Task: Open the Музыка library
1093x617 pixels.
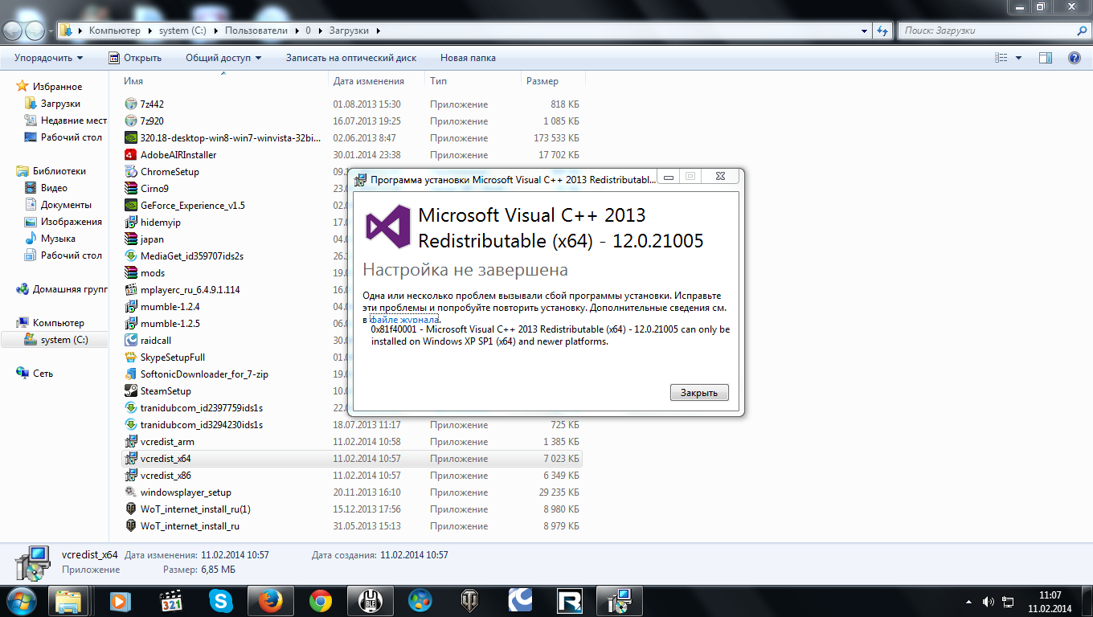Action: click(58, 239)
